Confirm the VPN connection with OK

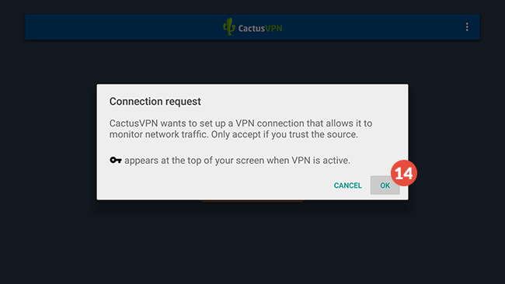[x=385, y=185]
